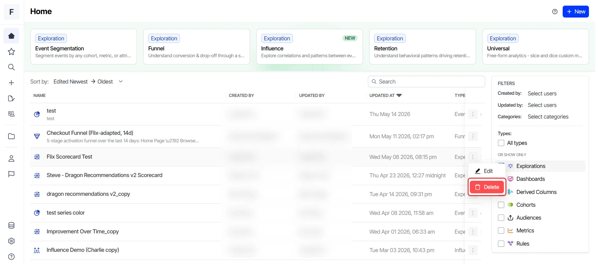
Task: Tick the Rules type filter checkbox
Action: (x=501, y=244)
